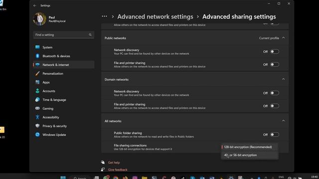
Task: Open the taskbar Search box
Action: tap(80, 178)
